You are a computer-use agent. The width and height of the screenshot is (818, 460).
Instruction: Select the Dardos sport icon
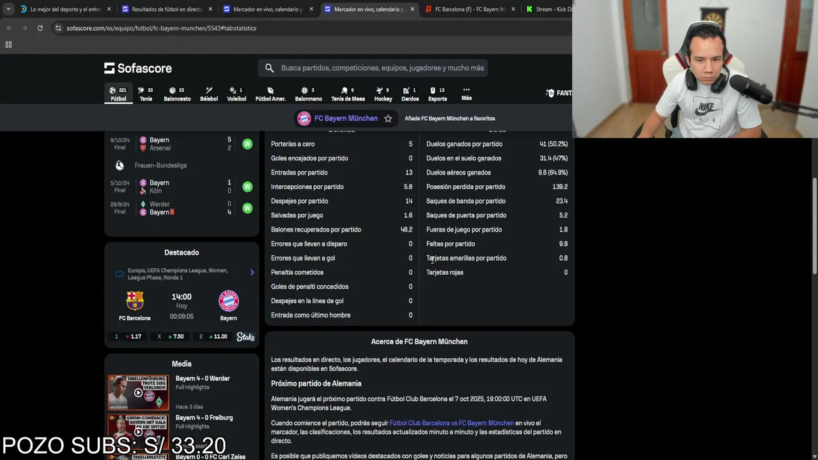click(x=410, y=94)
